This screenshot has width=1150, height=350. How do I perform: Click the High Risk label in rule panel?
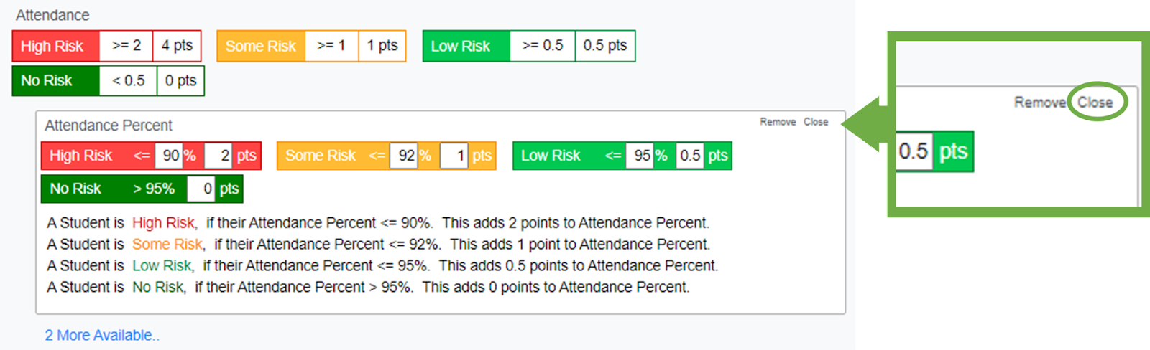[80, 156]
